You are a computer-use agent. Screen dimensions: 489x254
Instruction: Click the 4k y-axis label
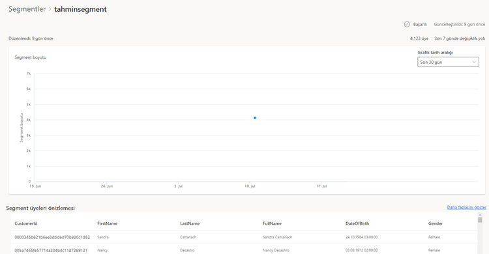pos(29,120)
